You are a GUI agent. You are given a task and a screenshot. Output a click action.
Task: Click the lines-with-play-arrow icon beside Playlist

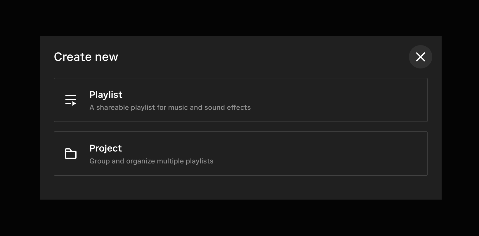click(x=70, y=100)
